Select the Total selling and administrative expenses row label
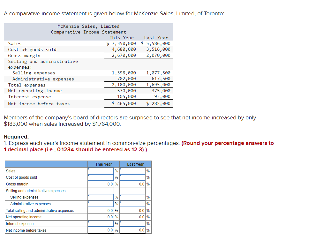309x241 pixels. click(x=40, y=210)
